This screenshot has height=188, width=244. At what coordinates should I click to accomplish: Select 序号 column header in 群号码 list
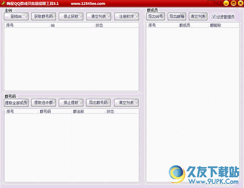click(x=21, y=111)
